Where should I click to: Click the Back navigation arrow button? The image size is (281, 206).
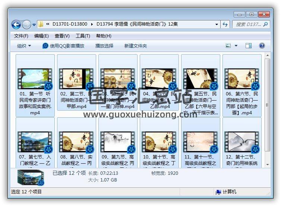16,25
